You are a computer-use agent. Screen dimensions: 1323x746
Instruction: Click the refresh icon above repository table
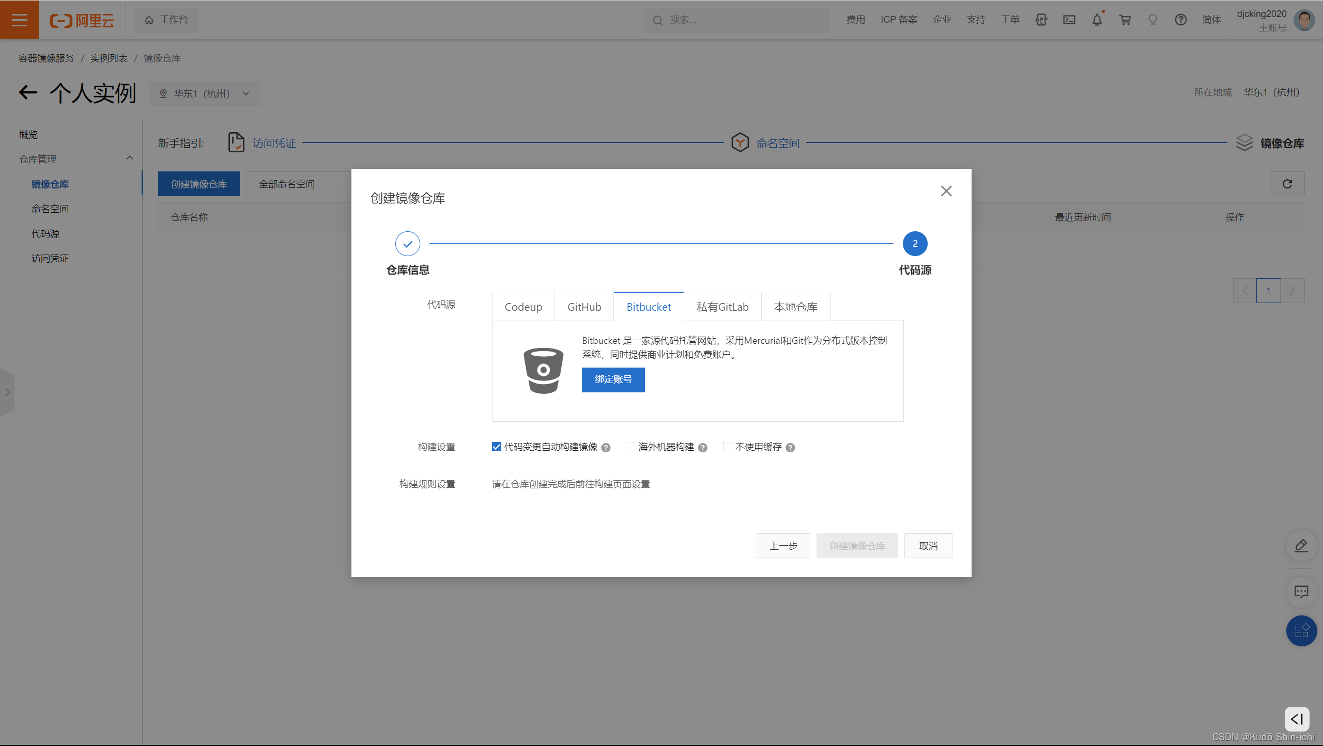(1287, 184)
